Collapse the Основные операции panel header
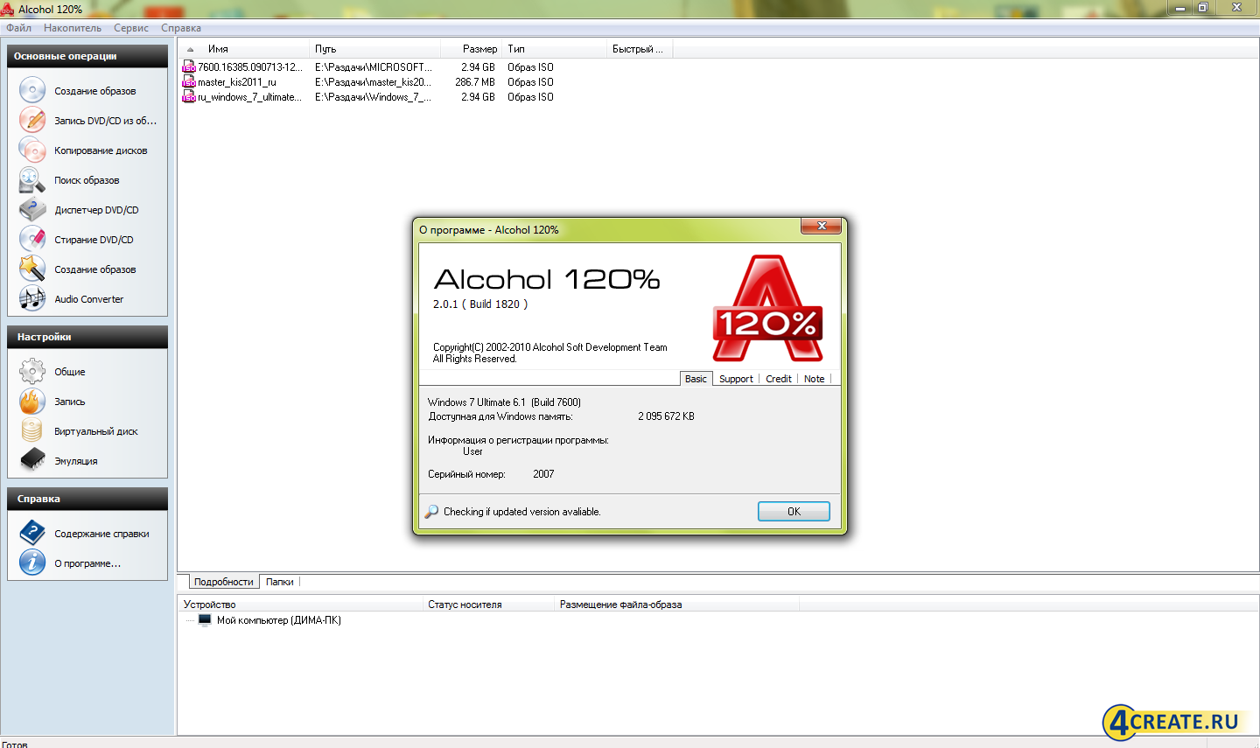Image resolution: width=1260 pixels, height=748 pixels. (87, 56)
